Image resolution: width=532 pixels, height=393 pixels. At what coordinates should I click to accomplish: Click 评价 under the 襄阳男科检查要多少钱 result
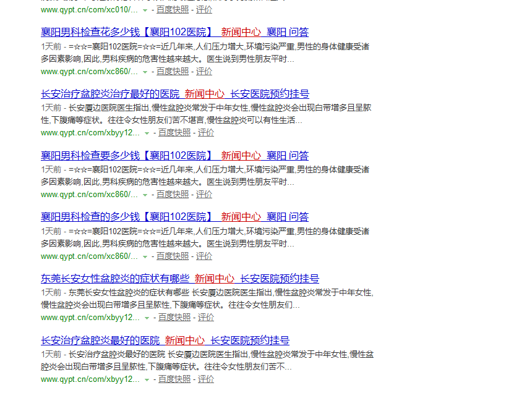[205, 194]
